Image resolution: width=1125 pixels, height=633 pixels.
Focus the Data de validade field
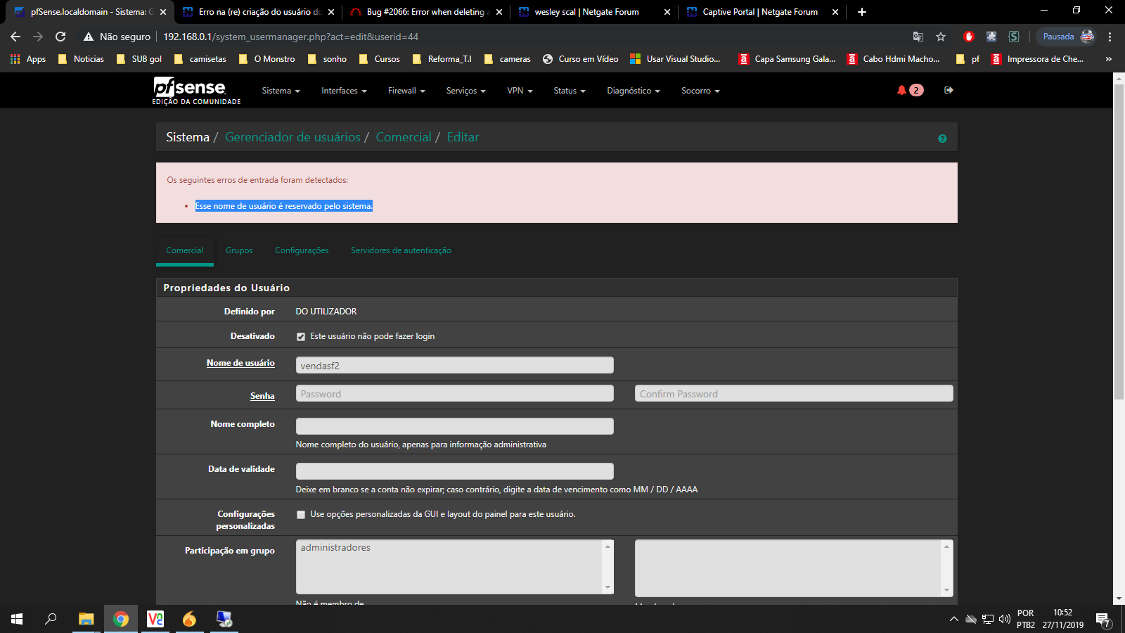[454, 471]
